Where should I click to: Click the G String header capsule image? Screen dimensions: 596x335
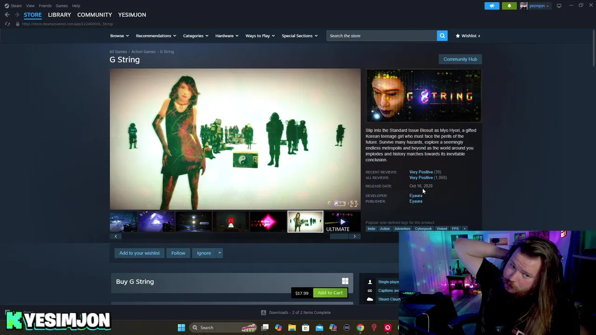(x=423, y=95)
